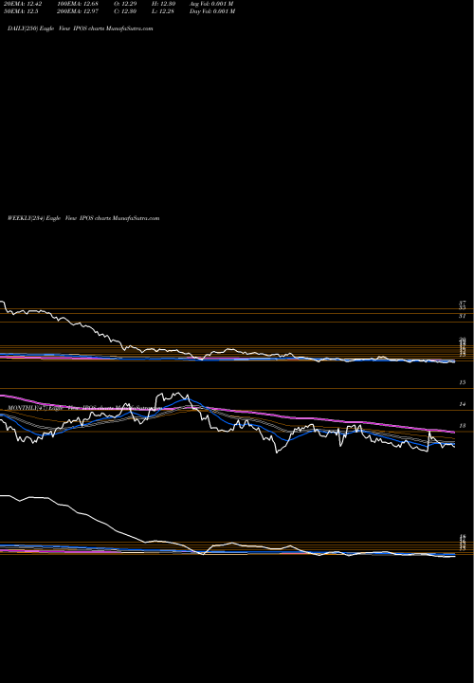Click the 15 price axis label
Viewport: 474px width, 683px height.
coord(463,382)
